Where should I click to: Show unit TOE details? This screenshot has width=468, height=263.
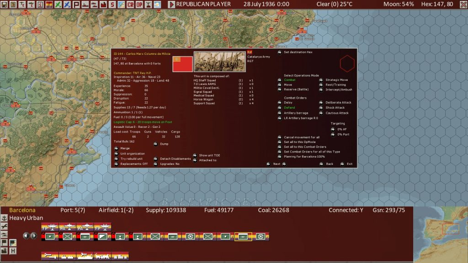coord(195,155)
